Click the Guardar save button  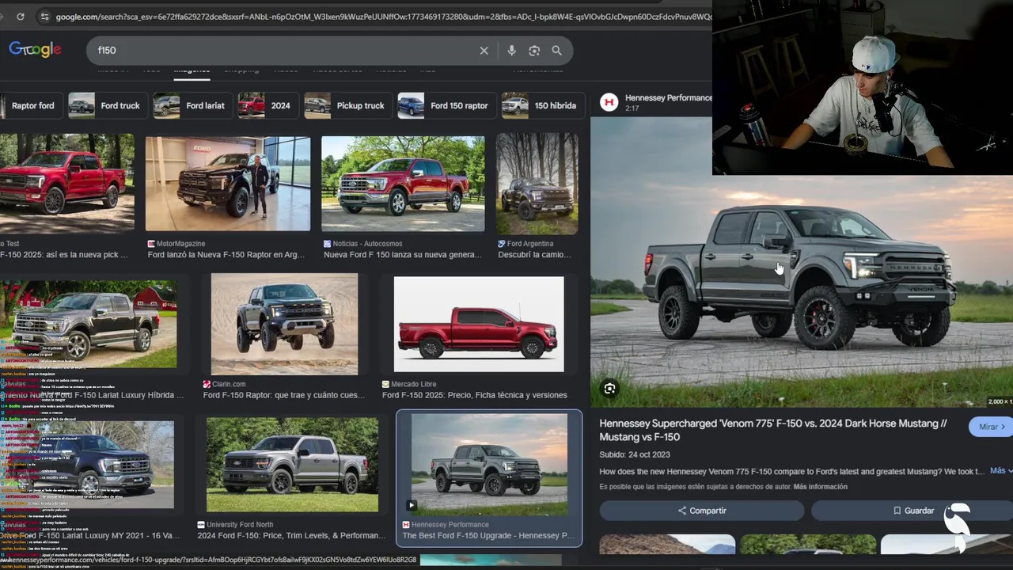coord(912,511)
